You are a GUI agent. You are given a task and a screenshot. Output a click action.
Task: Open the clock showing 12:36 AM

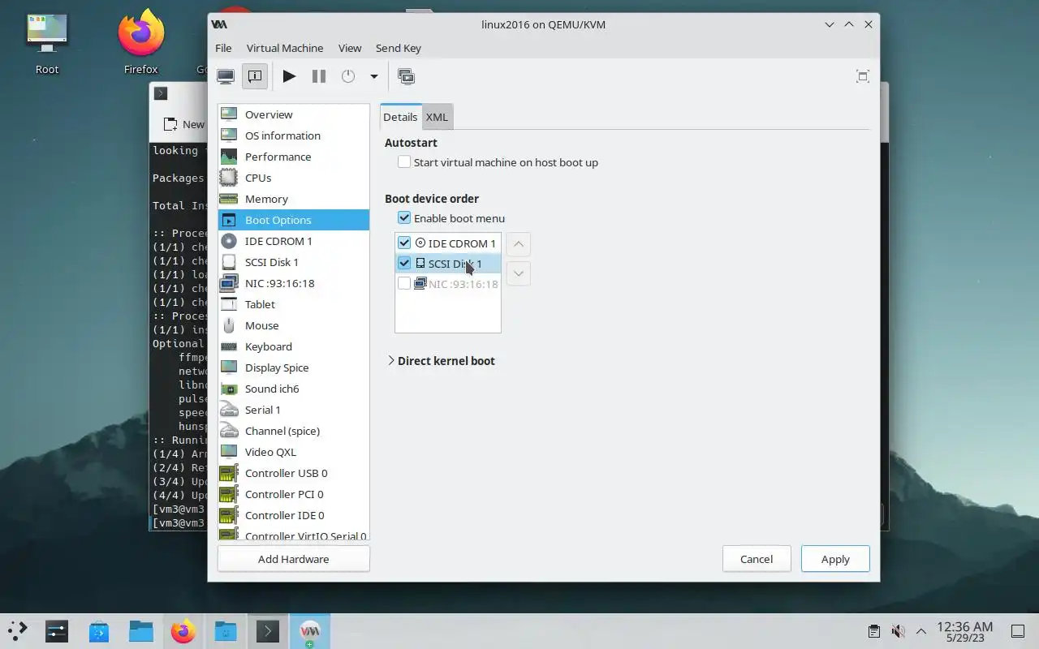click(964, 631)
